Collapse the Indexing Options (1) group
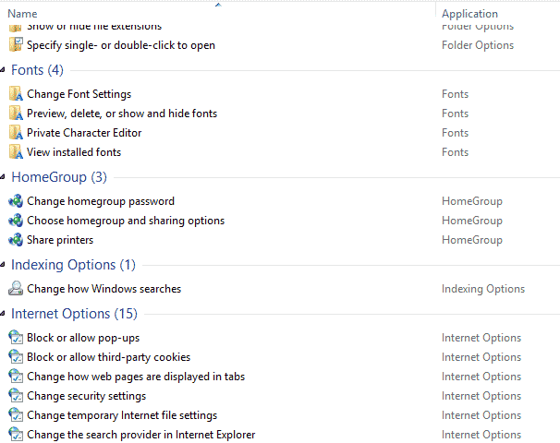 click(73, 265)
